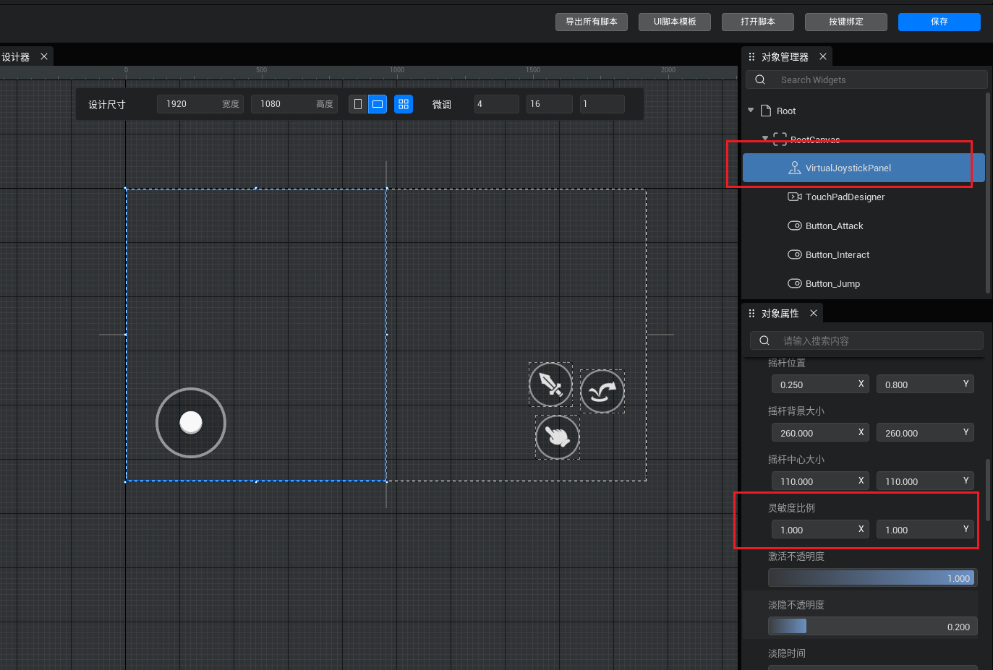
Task: Click the interact hand icon on canvas
Action: point(558,437)
